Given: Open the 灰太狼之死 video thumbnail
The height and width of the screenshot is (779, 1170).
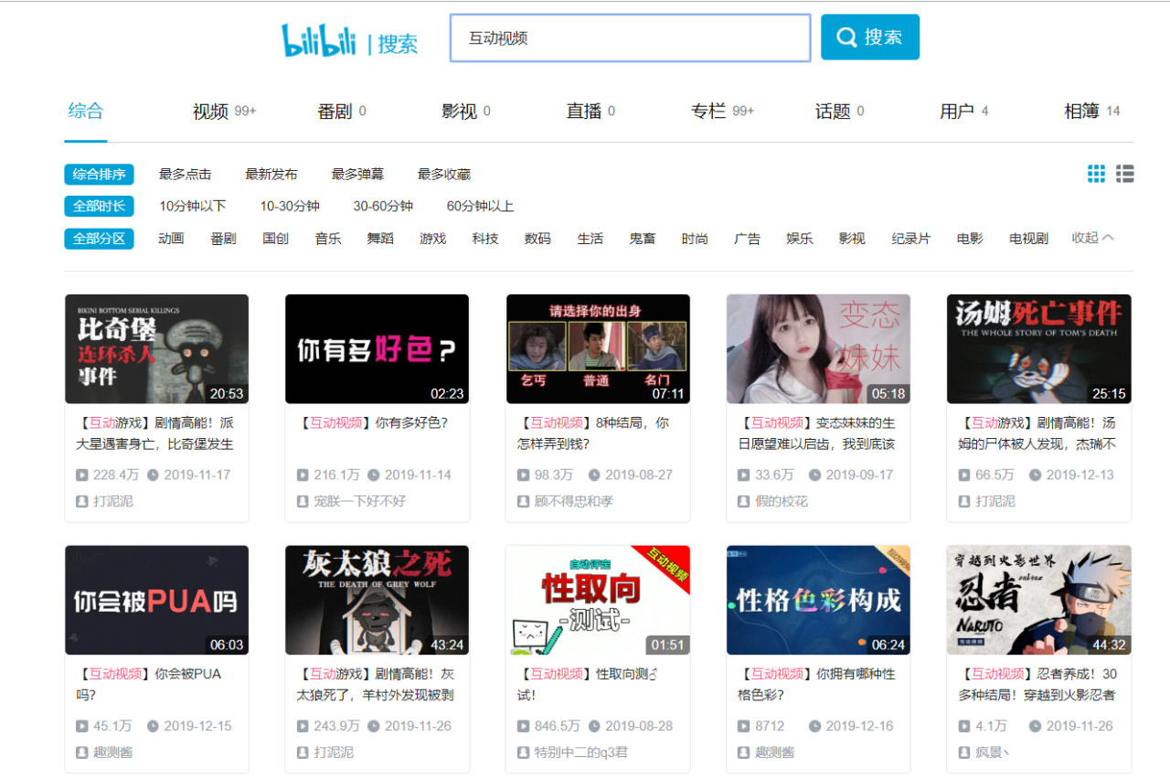Looking at the screenshot, I should [377, 600].
